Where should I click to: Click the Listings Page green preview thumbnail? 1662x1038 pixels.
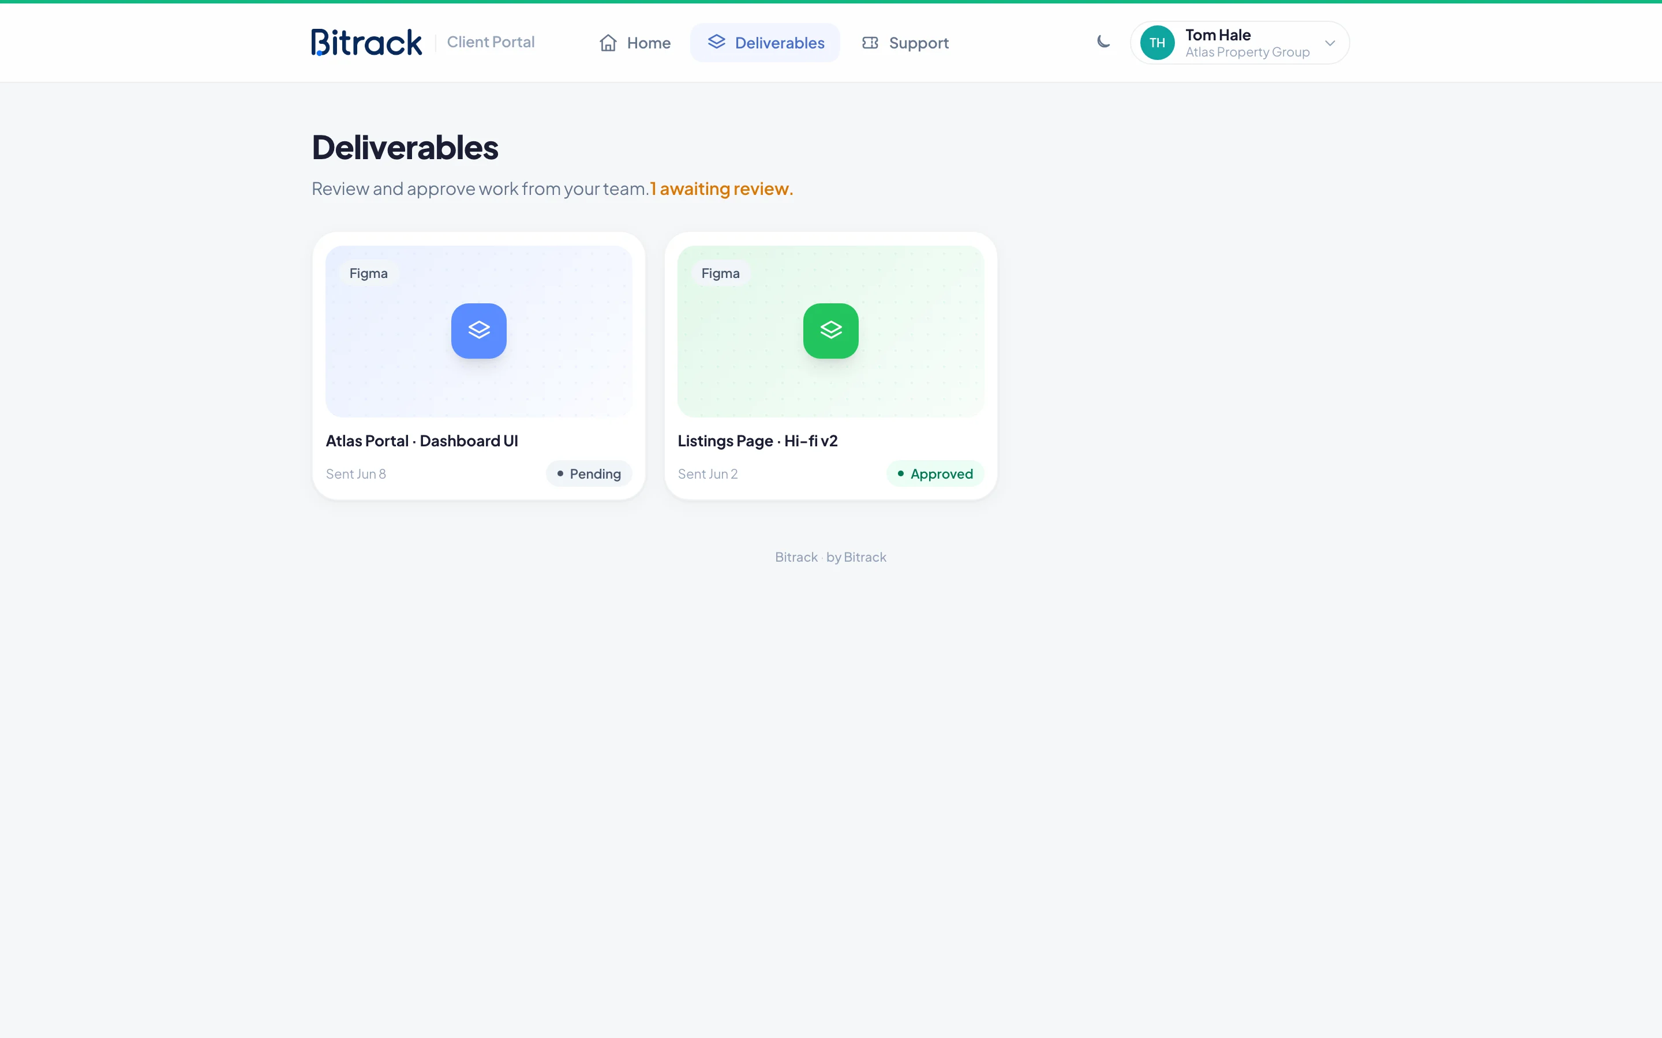point(831,332)
